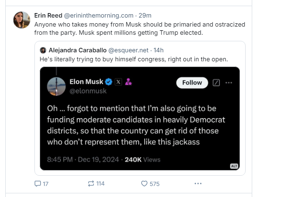Open the @esqueer.net handle
The width and height of the screenshot is (285, 197).
tap(128, 50)
